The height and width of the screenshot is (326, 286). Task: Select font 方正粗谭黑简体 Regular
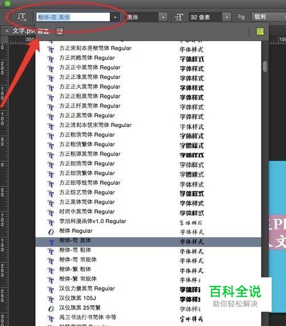click(x=148, y=154)
